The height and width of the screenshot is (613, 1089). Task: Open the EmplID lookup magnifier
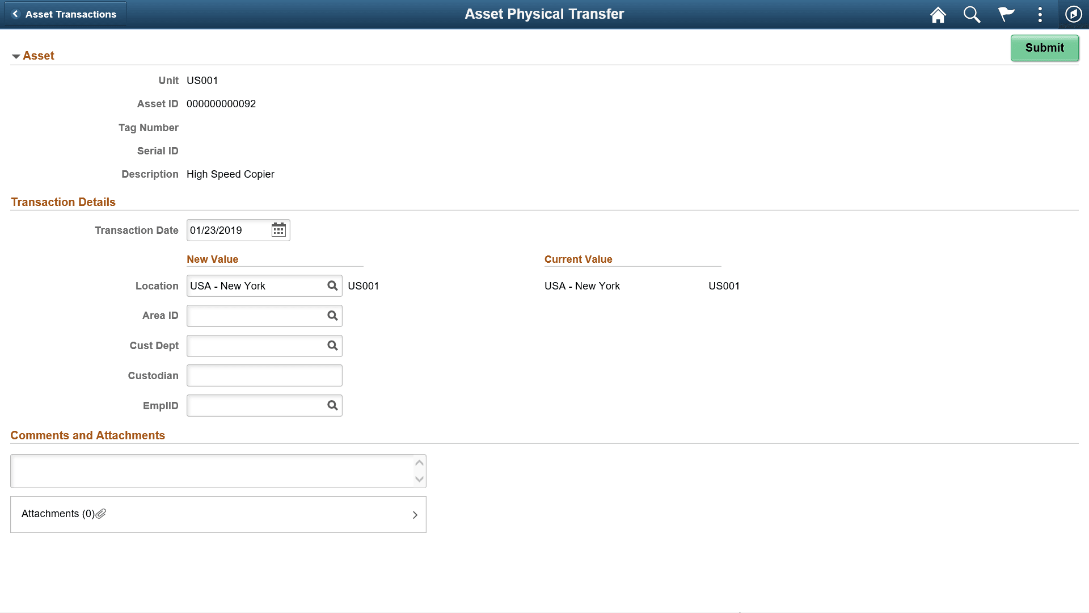coord(332,405)
